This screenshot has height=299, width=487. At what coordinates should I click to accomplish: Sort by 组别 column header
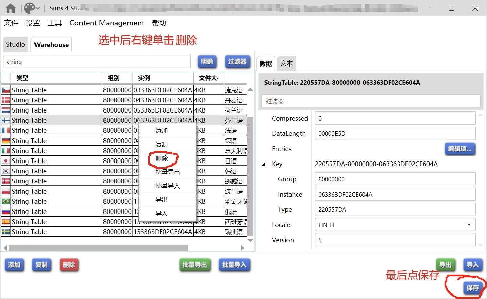[x=117, y=78]
